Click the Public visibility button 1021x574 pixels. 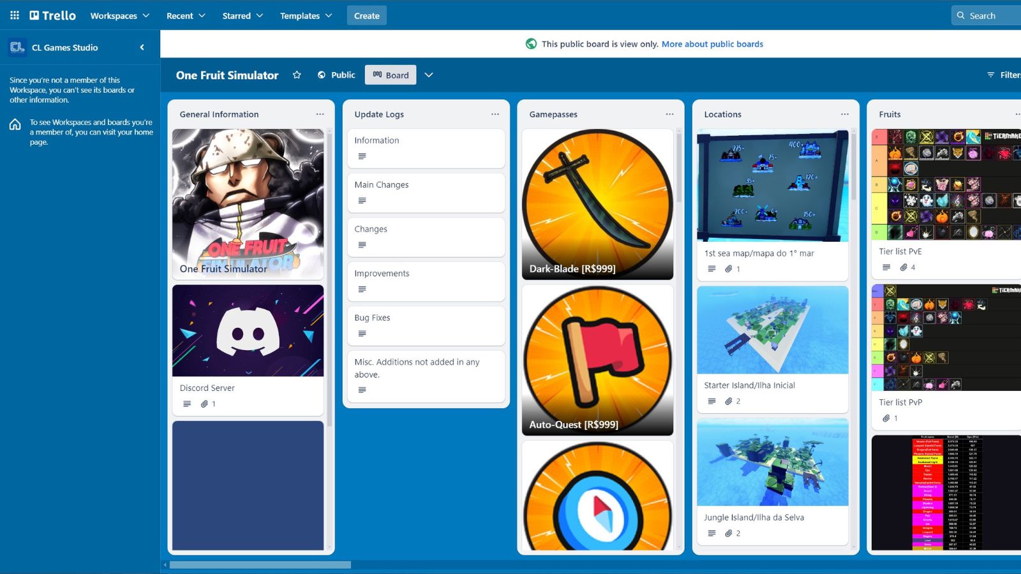coord(336,75)
